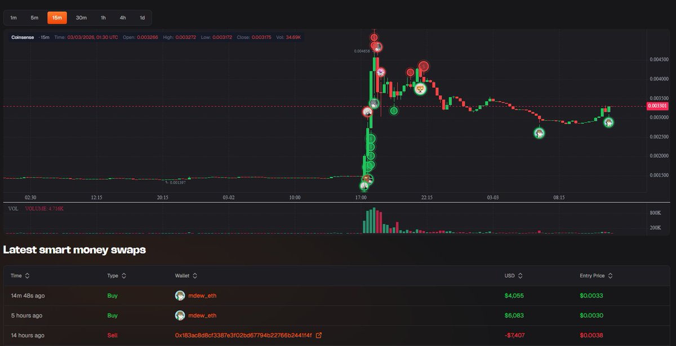Image resolution: width=676 pixels, height=346 pixels.
Task: Sort swaps by the Wallet column arrows
Action: [195, 276]
